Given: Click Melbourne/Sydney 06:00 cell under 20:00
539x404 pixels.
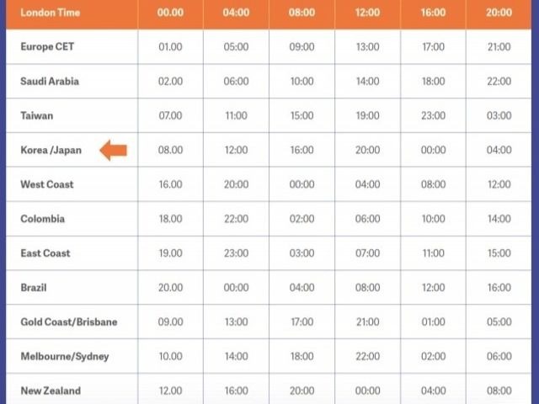Looking at the screenshot, I should [499, 356].
